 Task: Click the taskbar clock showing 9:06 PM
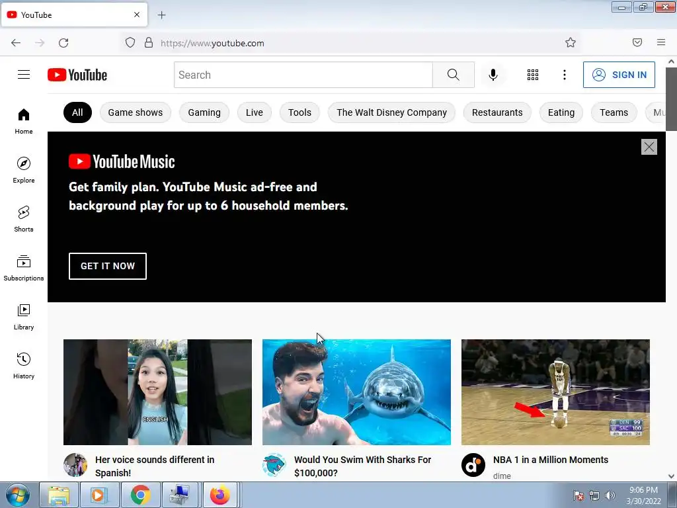tap(643, 495)
